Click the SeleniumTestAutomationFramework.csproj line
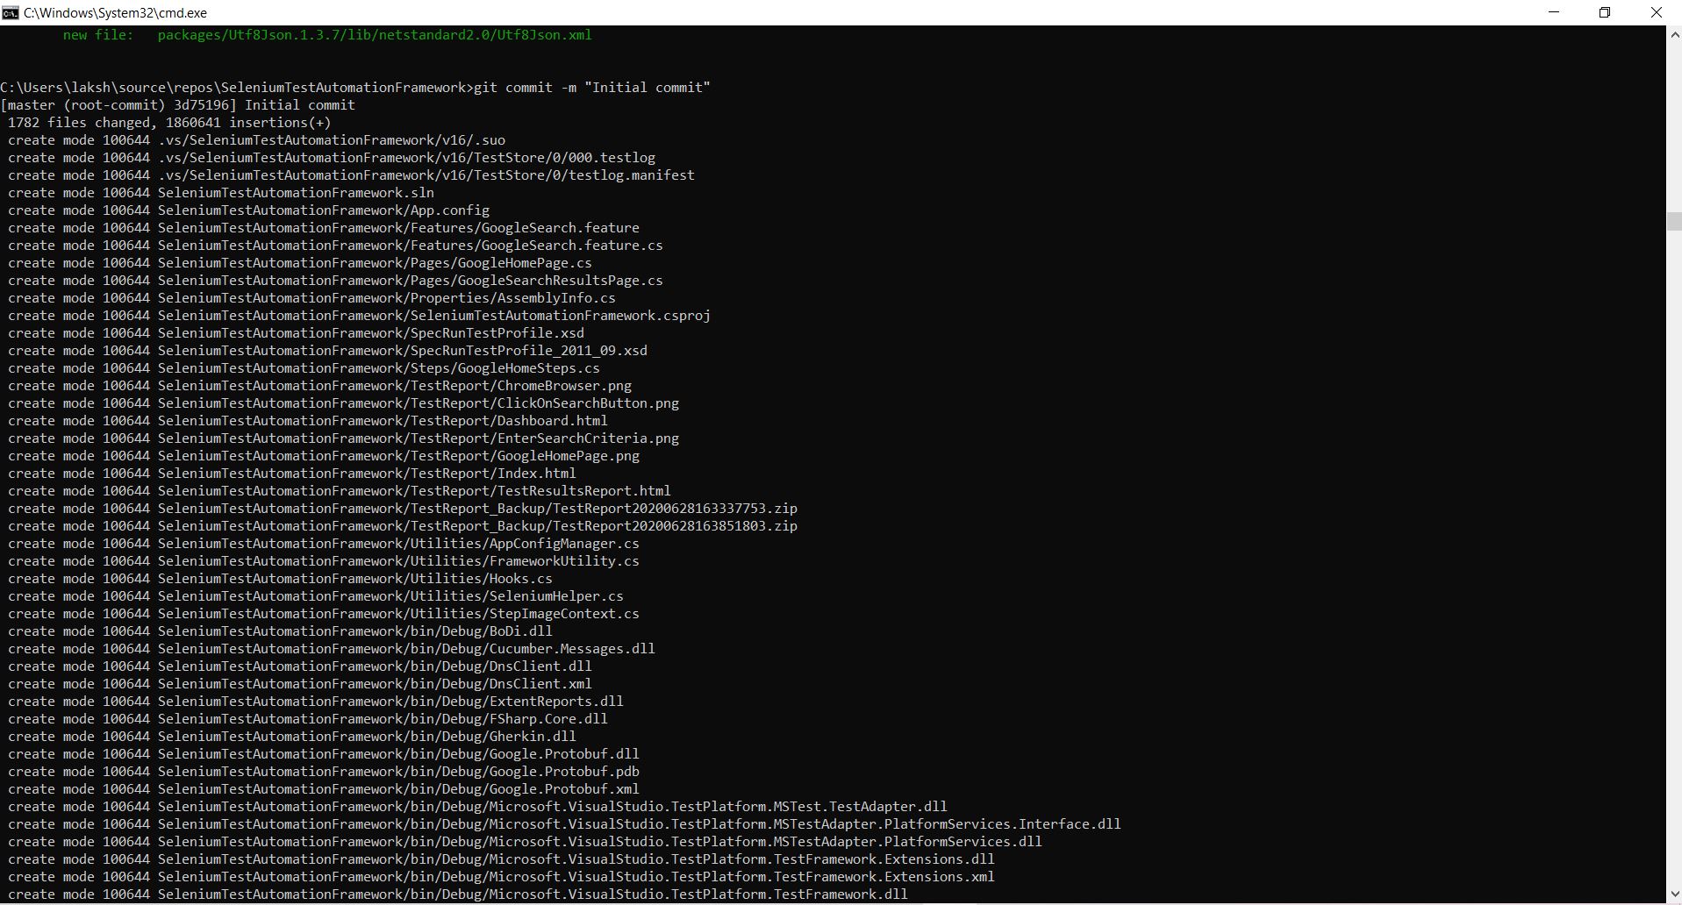The width and height of the screenshot is (1682, 905). click(x=360, y=316)
